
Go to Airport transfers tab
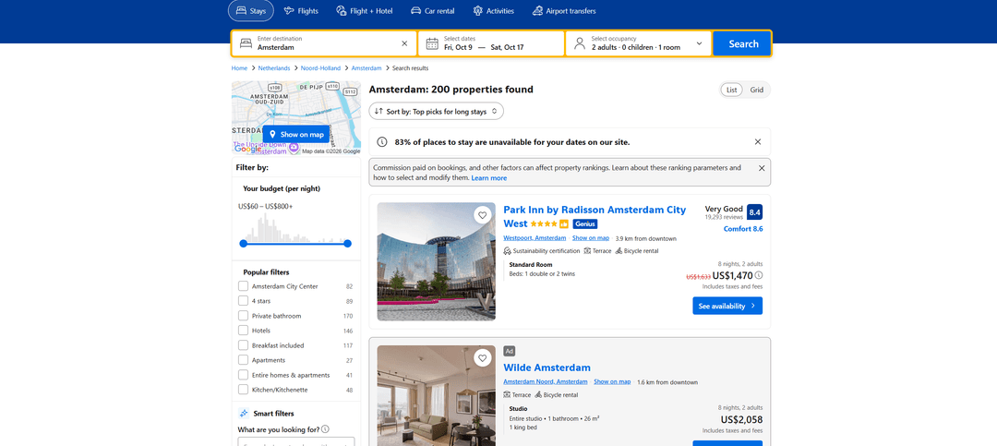pos(564,11)
